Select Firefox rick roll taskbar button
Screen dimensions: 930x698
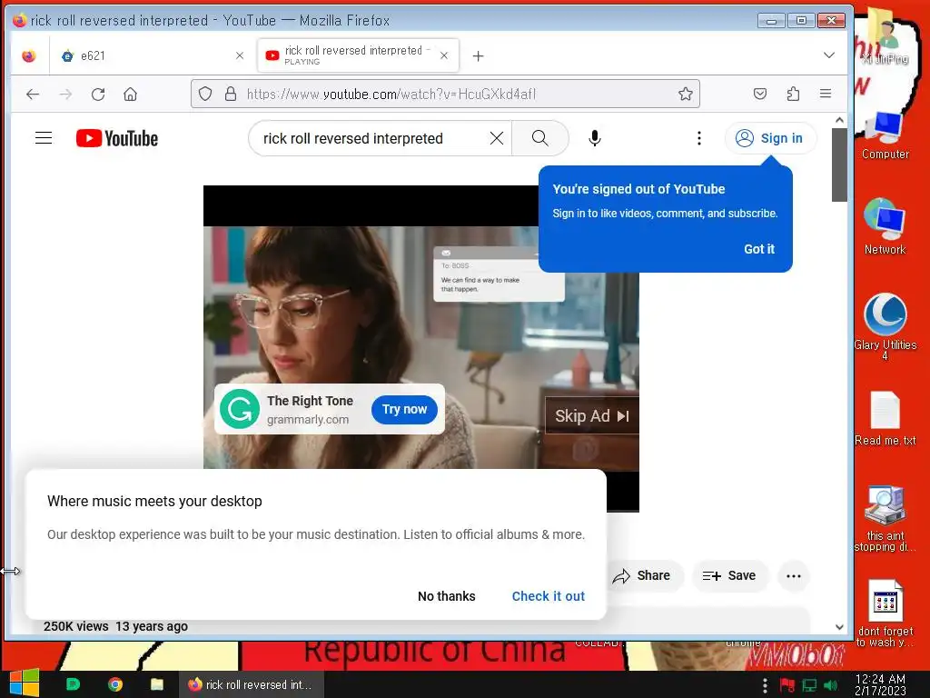coord(252,684)
